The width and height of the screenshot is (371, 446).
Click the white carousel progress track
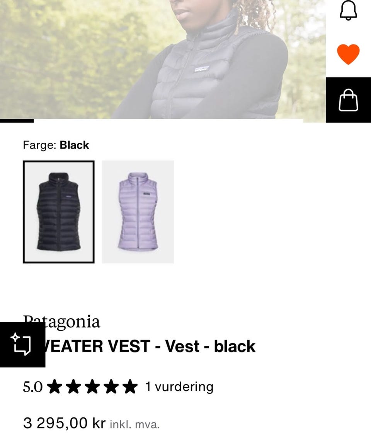click(168, 121)
